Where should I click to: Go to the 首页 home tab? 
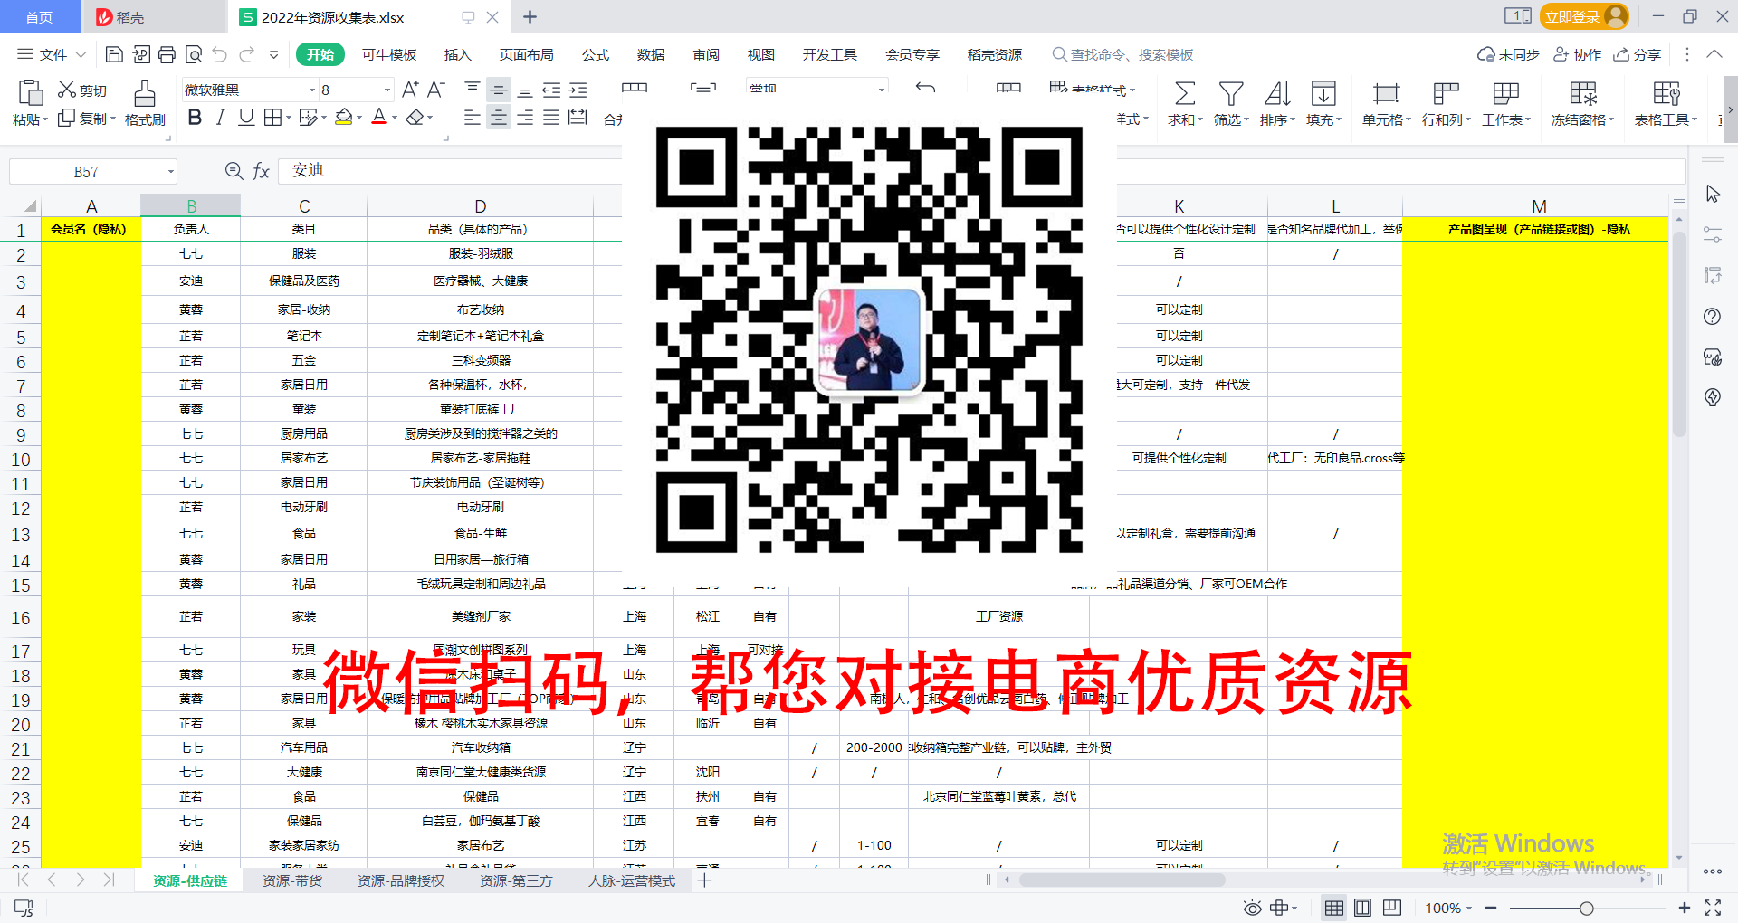[x=40, y=17]
